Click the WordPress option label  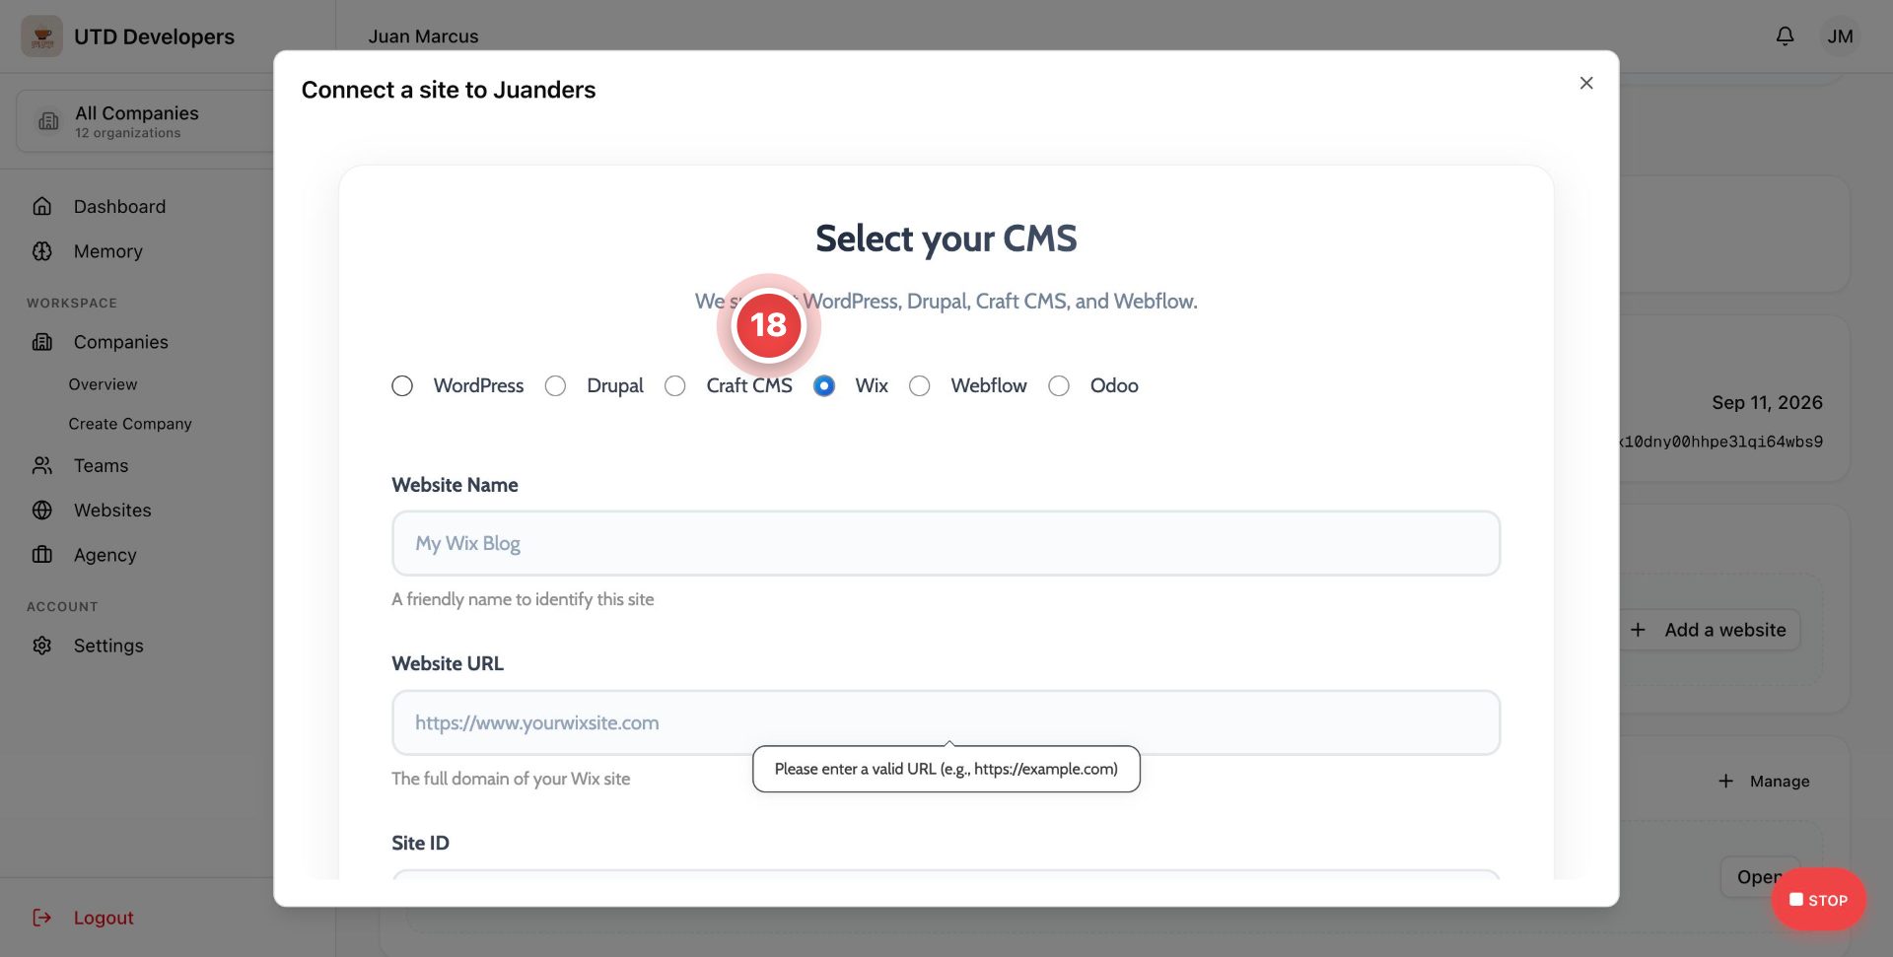coord(478,385)
